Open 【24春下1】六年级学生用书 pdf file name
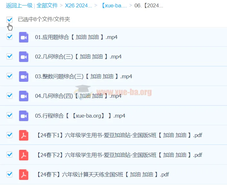 tap(119, 135)
